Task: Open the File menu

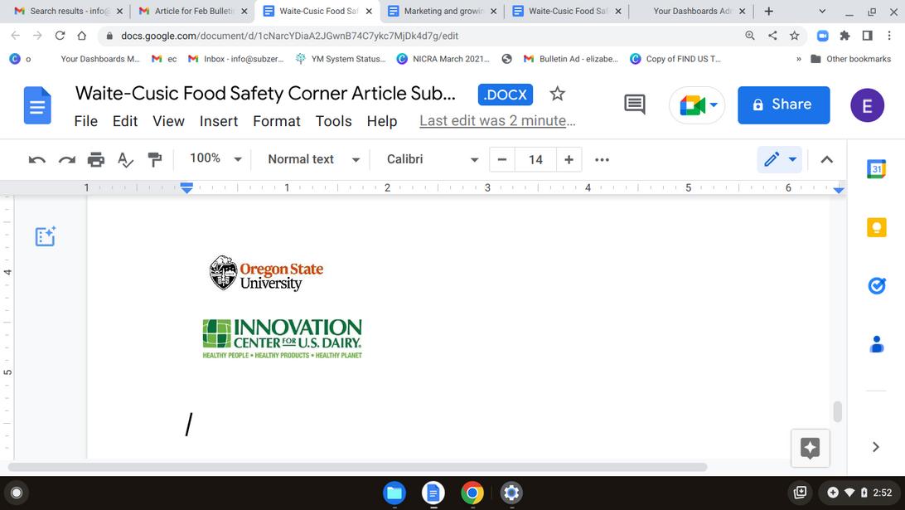Action: (86, 121)
